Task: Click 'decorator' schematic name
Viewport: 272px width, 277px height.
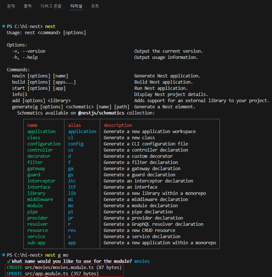Action: [x=39, y=156]
